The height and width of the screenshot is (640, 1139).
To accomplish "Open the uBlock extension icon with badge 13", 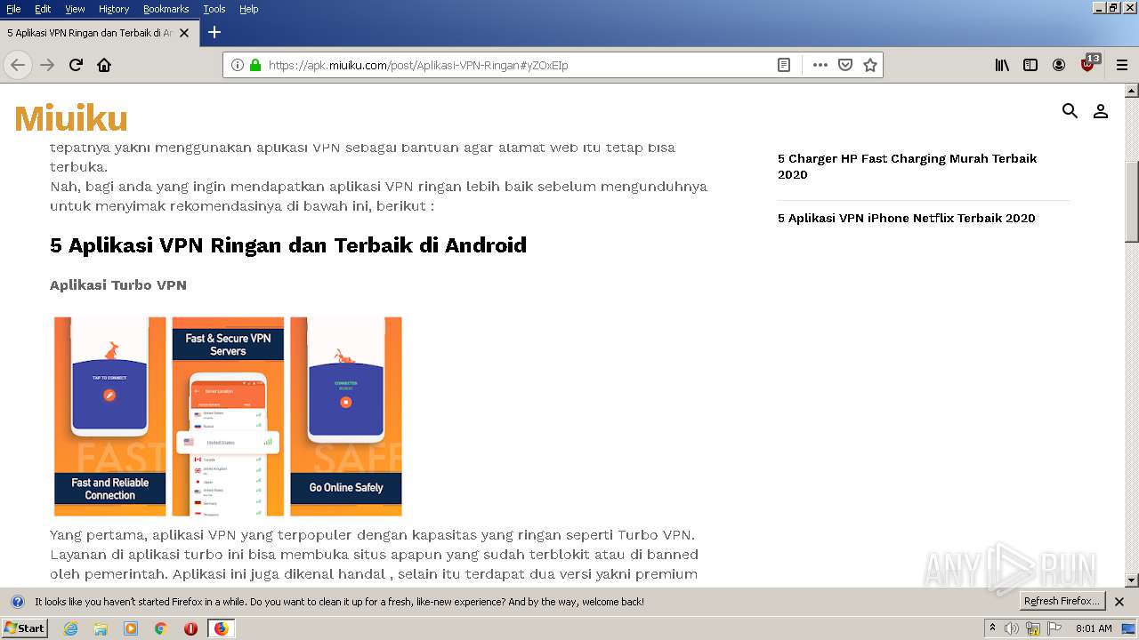I will 1089,64.
